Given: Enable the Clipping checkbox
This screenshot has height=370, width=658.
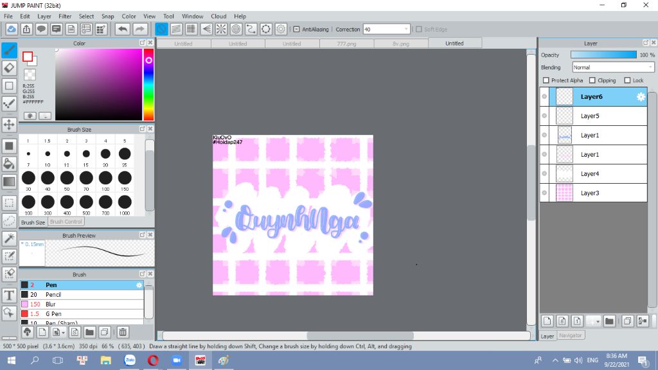Looking at the screenshot, I should 592,80.
